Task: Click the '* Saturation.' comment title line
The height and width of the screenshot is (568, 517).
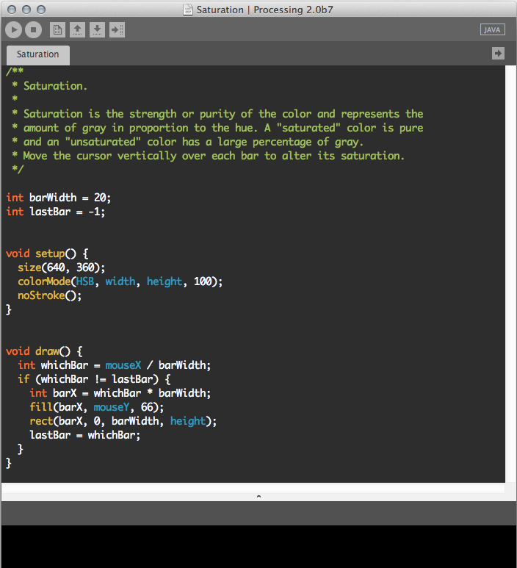Action: tap(50, 86)
